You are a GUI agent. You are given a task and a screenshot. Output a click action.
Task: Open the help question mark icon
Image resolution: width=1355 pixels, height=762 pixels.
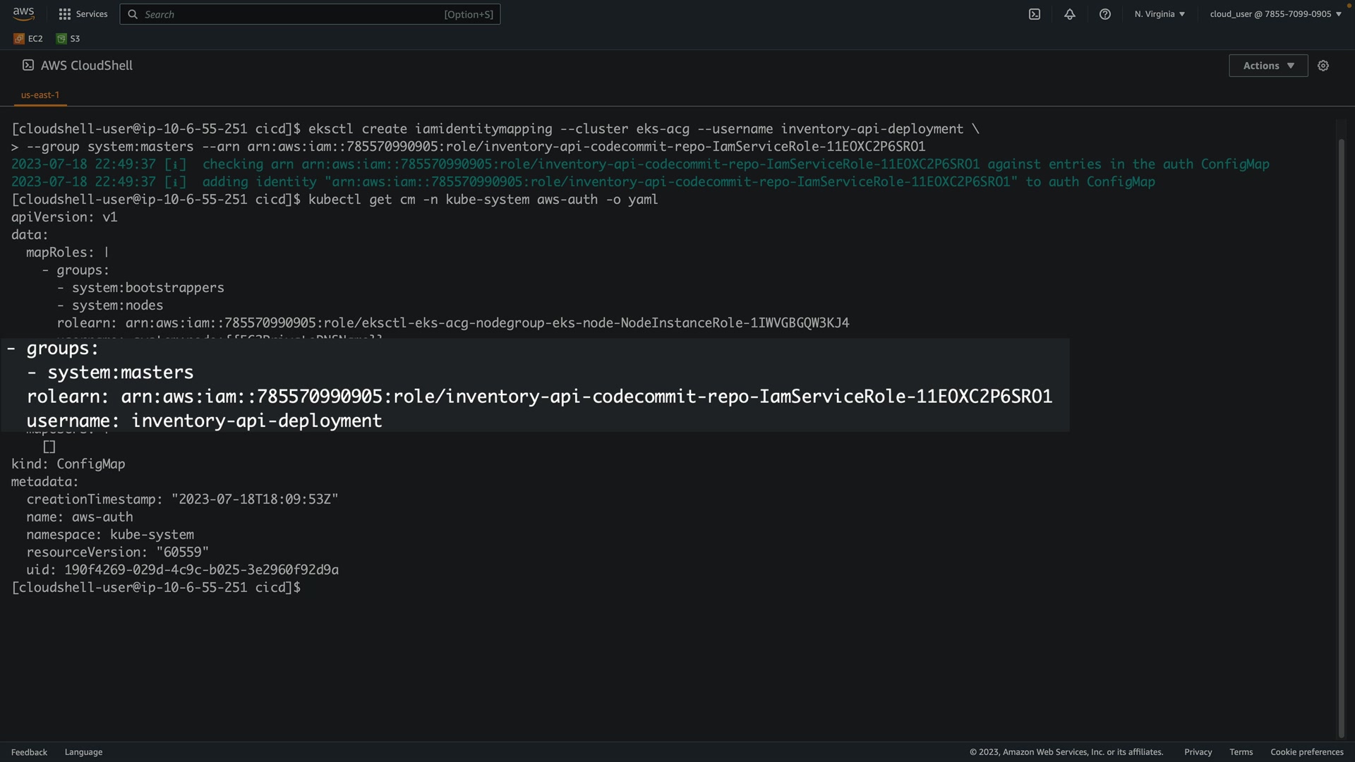pyautogui.click(x=1105, y=14)
